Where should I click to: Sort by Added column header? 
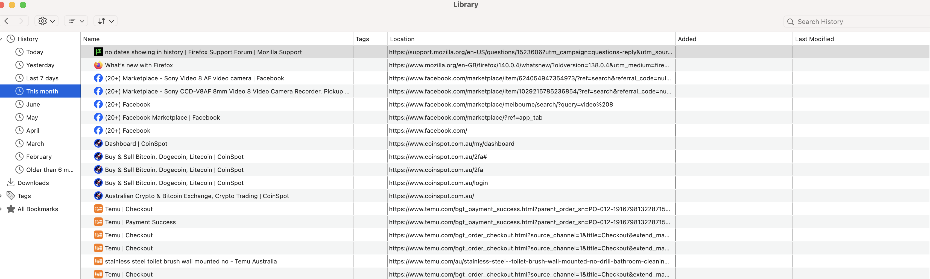734,39
